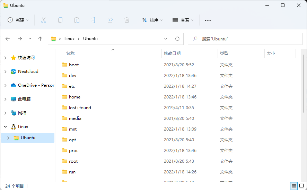Image resolution: width=307 pixels, height=190 pixels.
Task: Expand the 网络 tree node
Action: (6, 113)
